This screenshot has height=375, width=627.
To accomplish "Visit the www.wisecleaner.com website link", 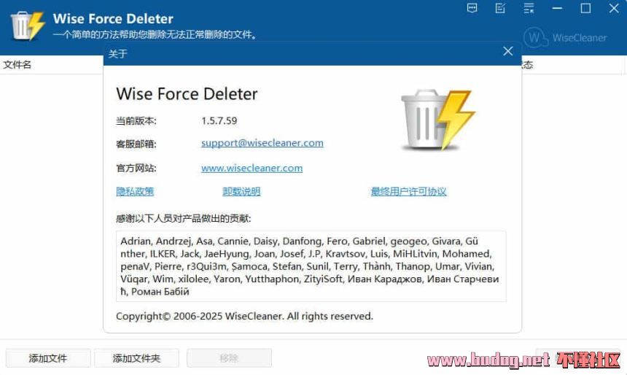I will click(252, 168).
